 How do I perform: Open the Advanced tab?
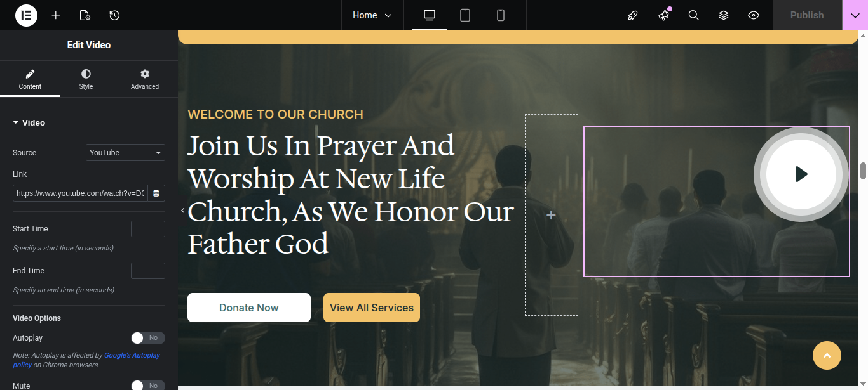click(x=145, y=79)
